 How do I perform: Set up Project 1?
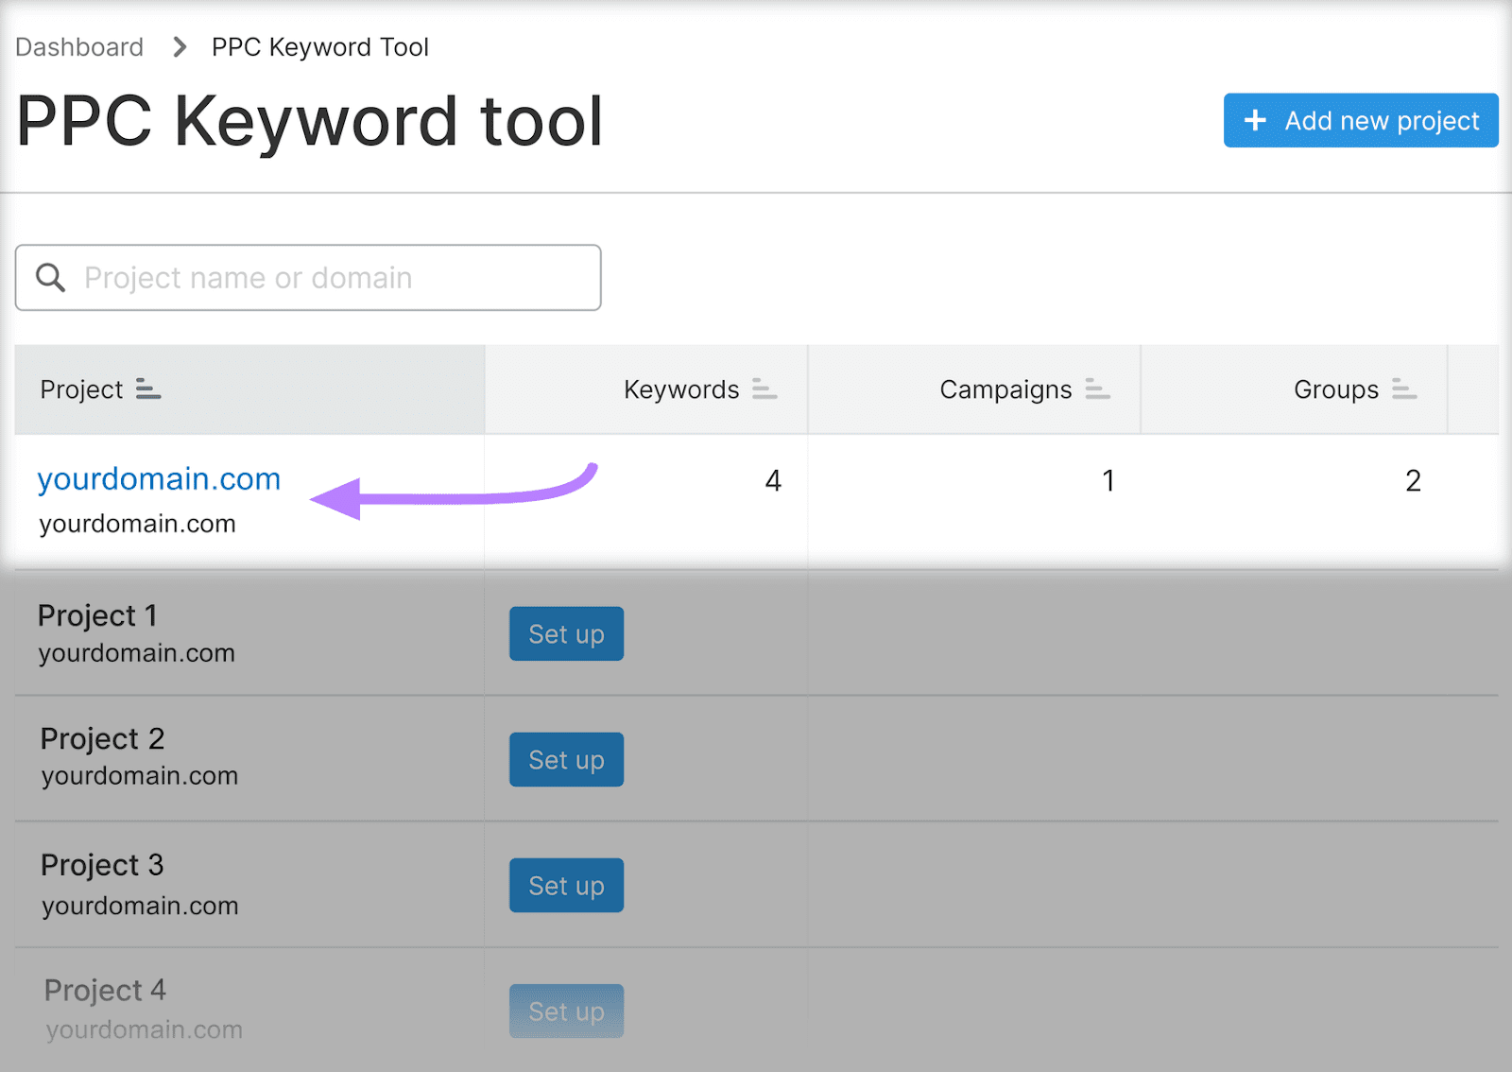tap(566, 634)
